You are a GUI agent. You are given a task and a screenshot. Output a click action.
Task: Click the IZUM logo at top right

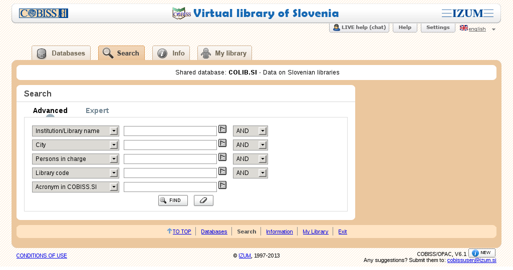coord(467,13)
